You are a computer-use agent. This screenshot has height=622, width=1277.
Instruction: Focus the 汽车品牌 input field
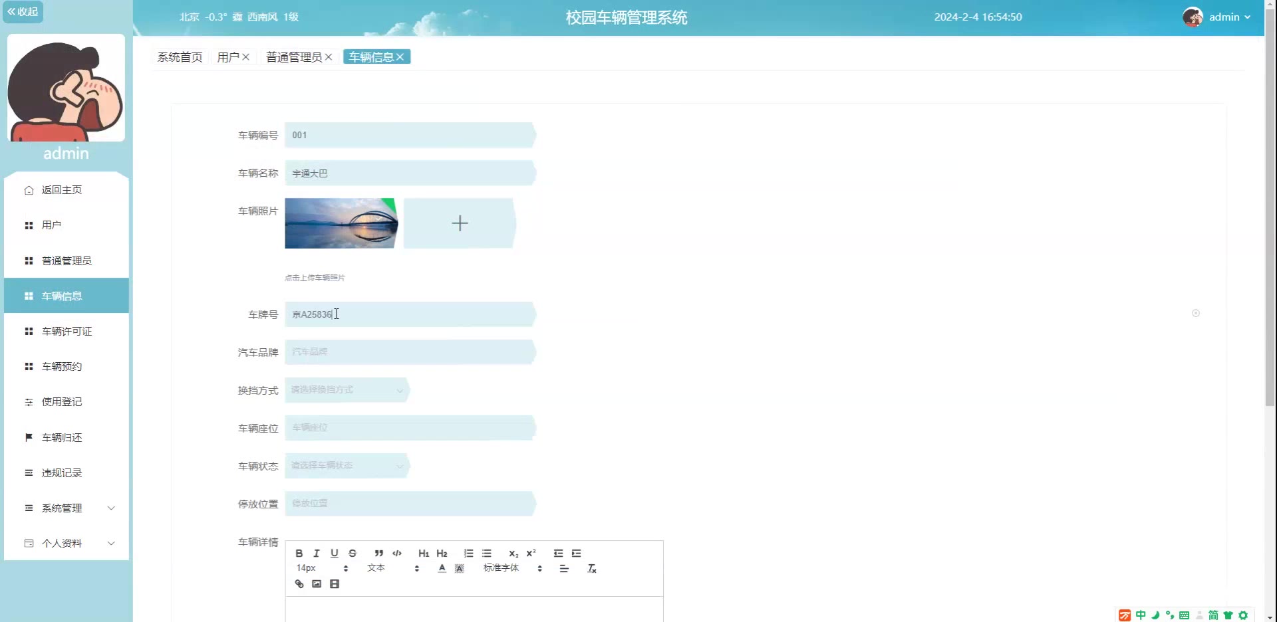[410, 352]
